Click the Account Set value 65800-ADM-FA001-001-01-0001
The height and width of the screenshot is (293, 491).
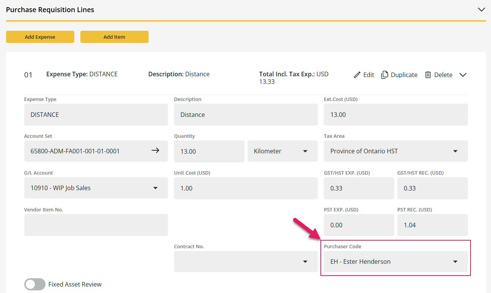point(75,151)
